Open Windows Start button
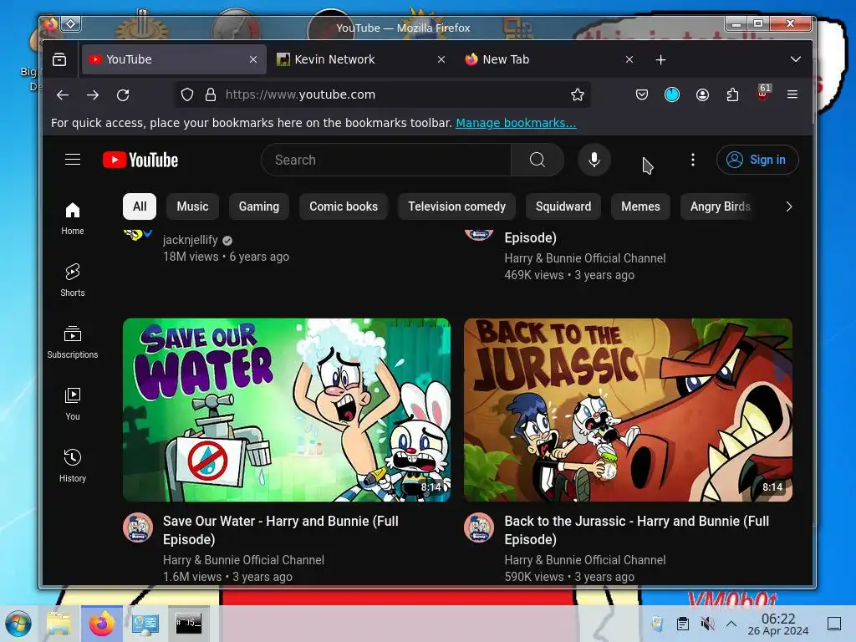856x642 pixels. [x=18, y=624]
